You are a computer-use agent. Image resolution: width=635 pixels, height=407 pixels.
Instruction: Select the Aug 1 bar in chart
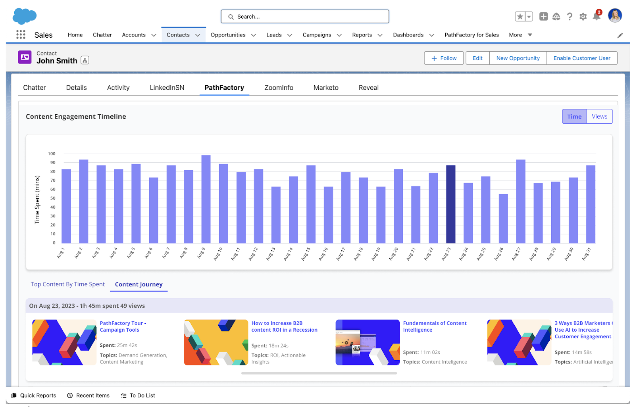[66, 206]
